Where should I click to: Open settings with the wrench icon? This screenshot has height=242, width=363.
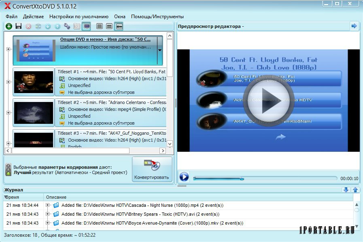[x=67, y=26]
